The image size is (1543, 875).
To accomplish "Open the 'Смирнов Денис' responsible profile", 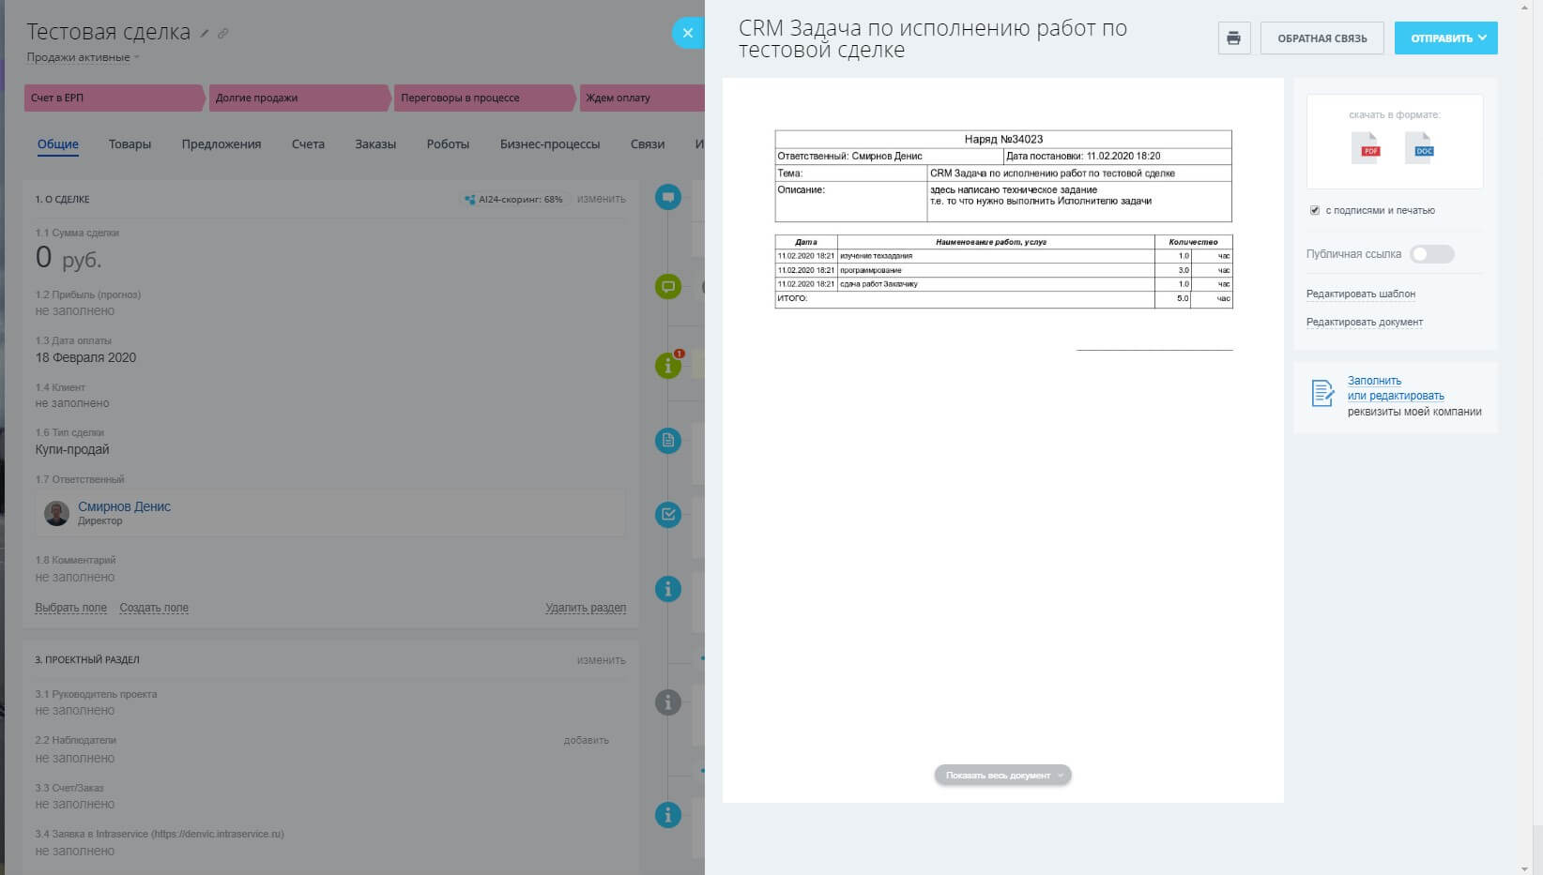I will coord(124,506).
